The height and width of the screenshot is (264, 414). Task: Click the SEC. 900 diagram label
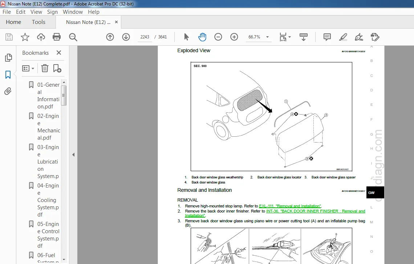coord(200,66)
